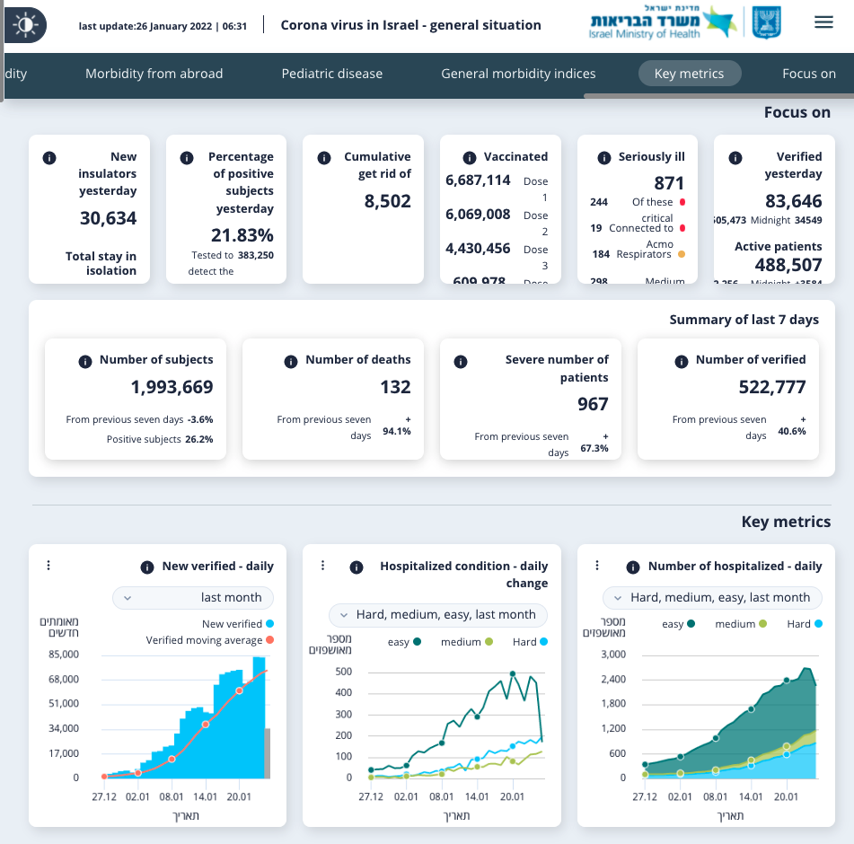Click the 488,507 active patients figure

pos(788,265)
